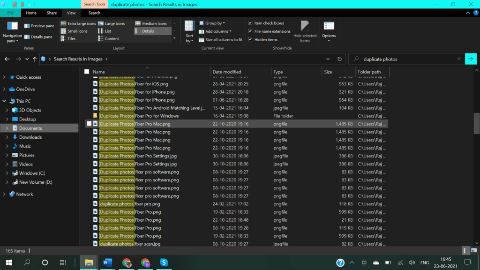Sort by the Size column header
Image resolution: width=480 pixels, height=270 pixels.
pyautogui.click(x=338, y=72)
